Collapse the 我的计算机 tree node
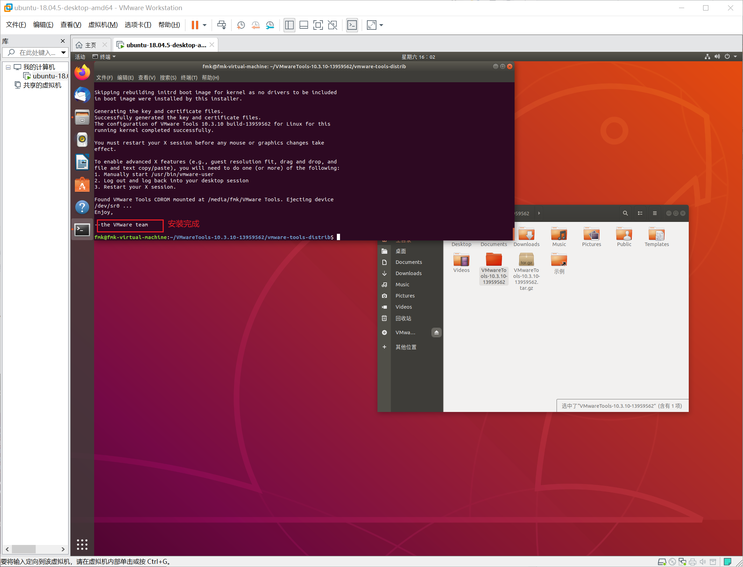Screen dimensions: 743x567 pyautogui.click(x=8, y=67)
